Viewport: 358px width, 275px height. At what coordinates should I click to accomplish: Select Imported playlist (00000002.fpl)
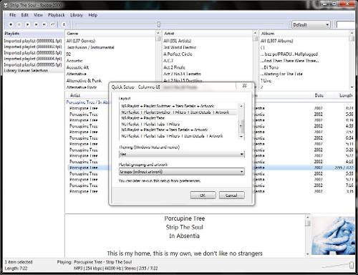click(x=33, y=47)
